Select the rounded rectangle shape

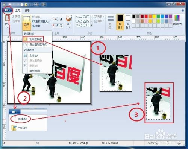click(x=77, y=21)
